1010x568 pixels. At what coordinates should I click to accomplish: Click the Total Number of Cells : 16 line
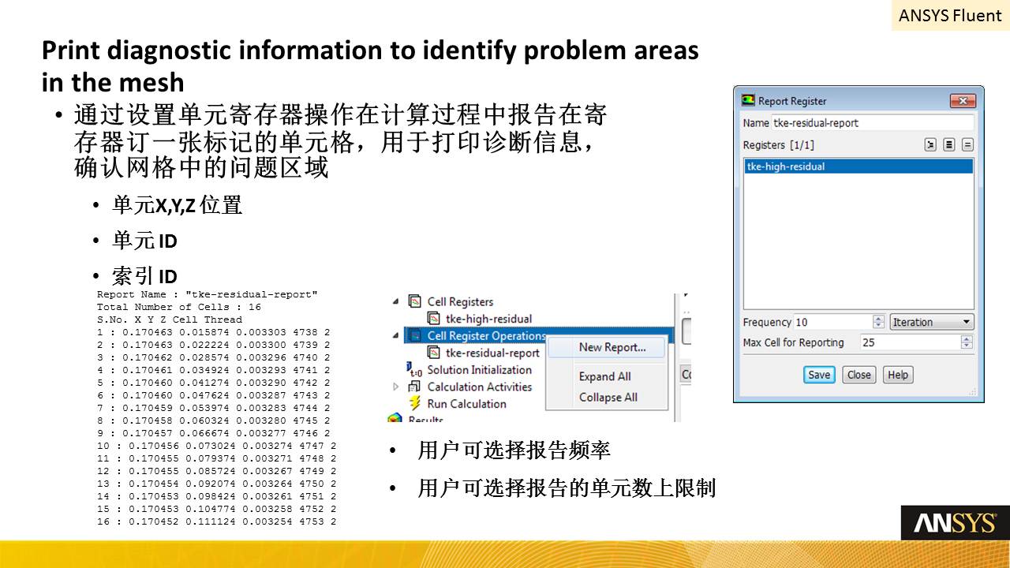[179, 307]
